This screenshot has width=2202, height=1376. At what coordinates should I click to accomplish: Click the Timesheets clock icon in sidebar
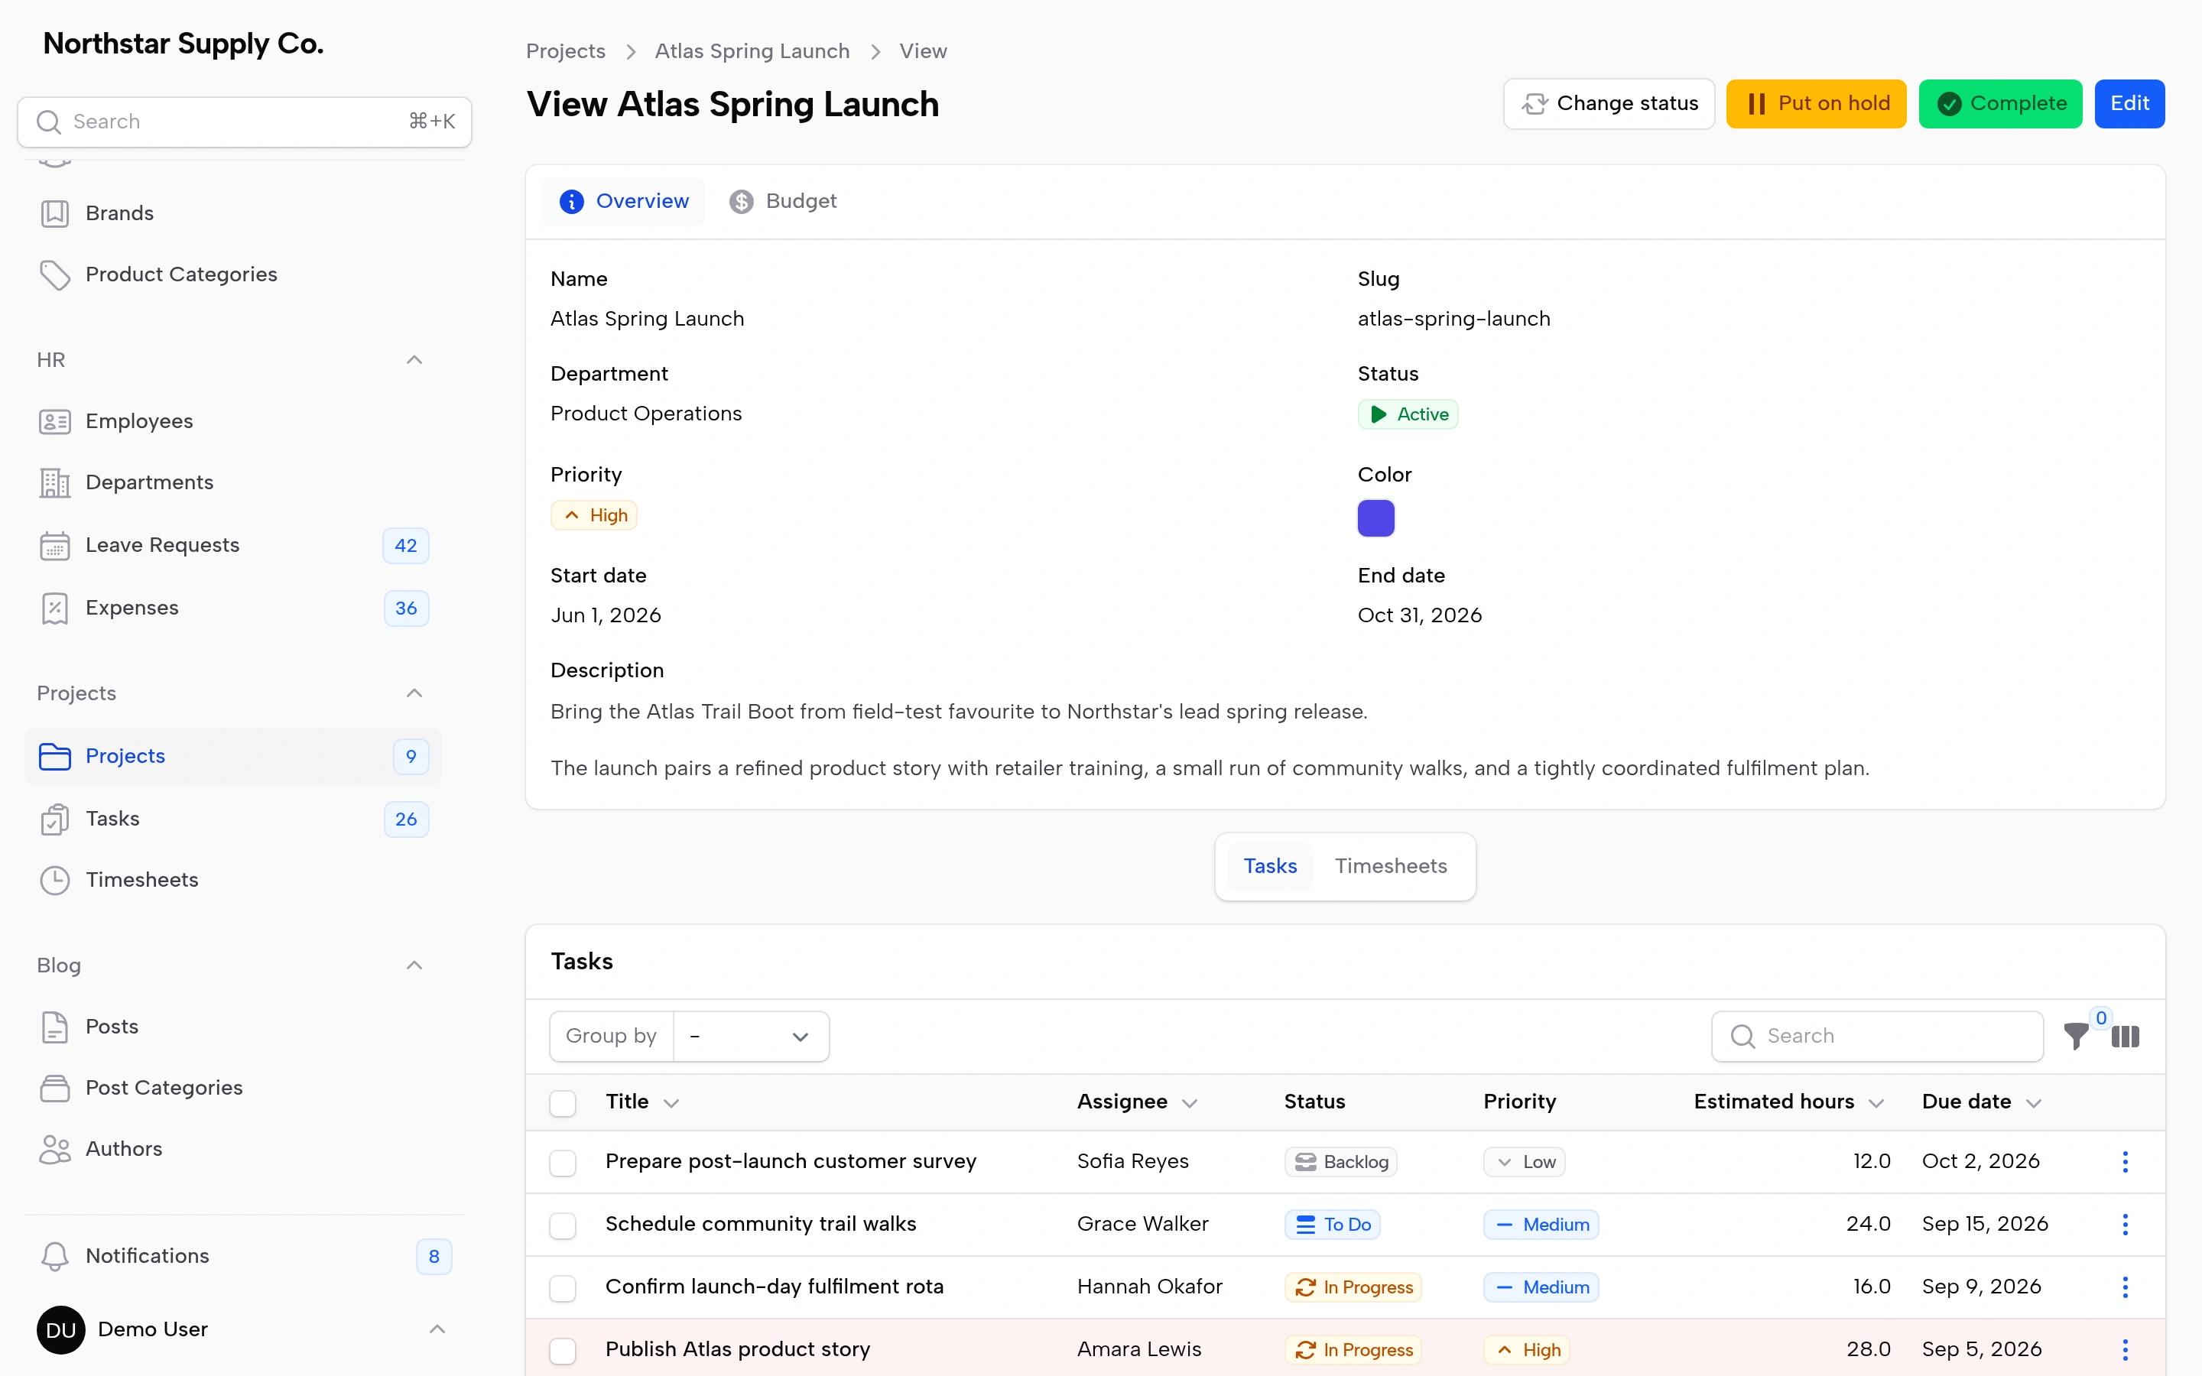coord(54,880)
